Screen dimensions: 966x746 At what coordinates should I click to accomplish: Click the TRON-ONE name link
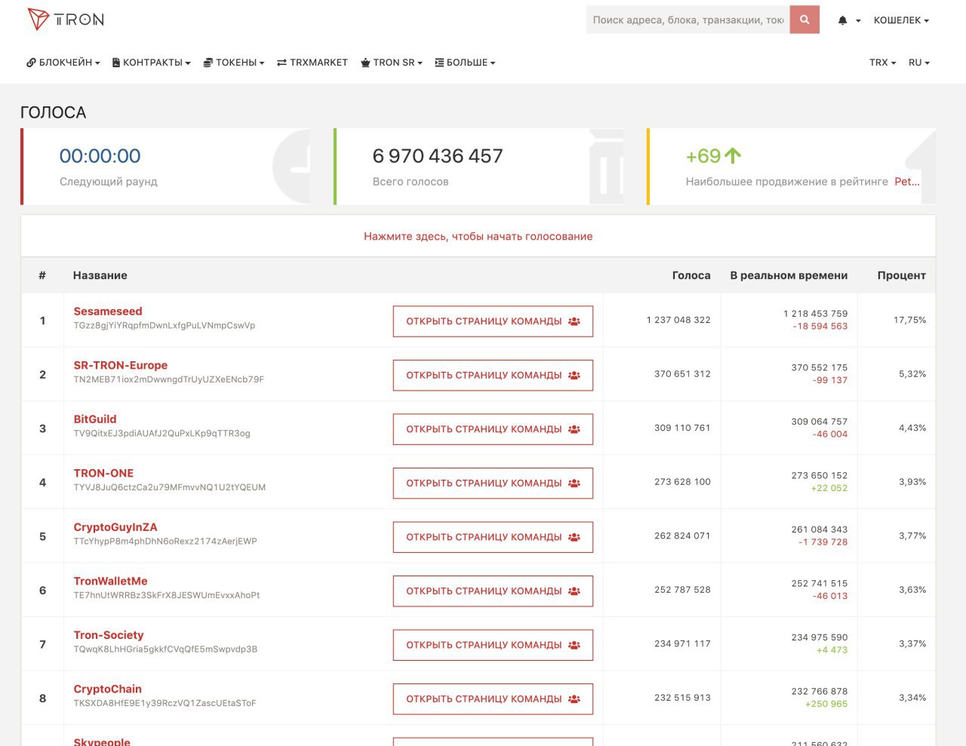coord(103,473)
